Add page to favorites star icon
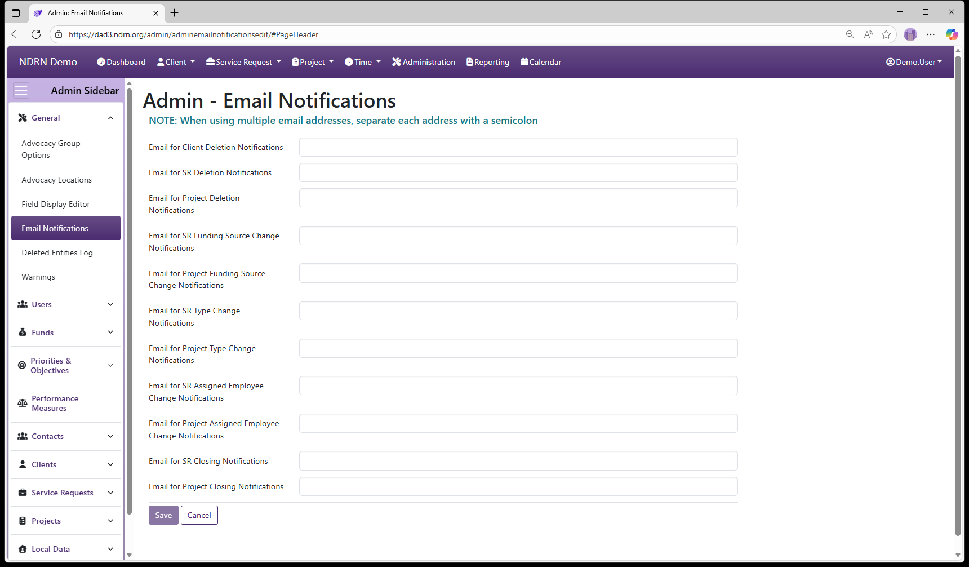Image resolution: width=969 pixels, height=567 pixels. coord(886,34)
